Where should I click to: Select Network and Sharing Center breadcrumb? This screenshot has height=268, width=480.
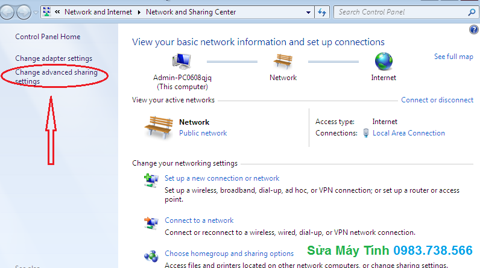click(x=191, y=12)
